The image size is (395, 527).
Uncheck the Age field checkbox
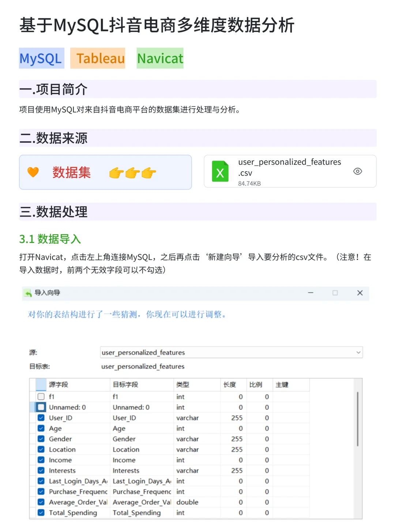41,428
